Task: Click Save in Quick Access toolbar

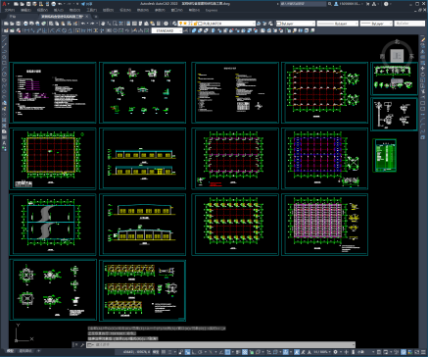Action: tap(28, 4)
